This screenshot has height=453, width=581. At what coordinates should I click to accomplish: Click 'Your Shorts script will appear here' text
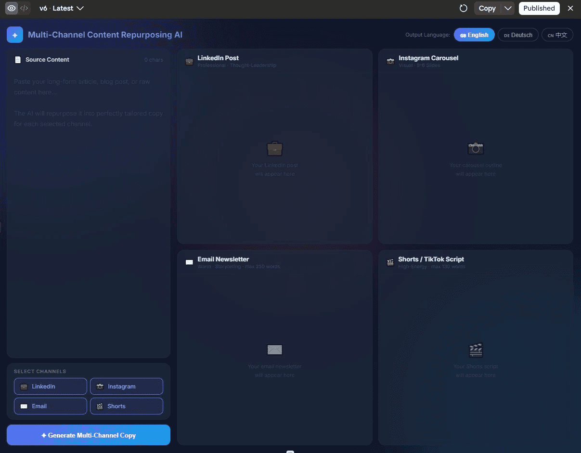(x=476, y=371)
